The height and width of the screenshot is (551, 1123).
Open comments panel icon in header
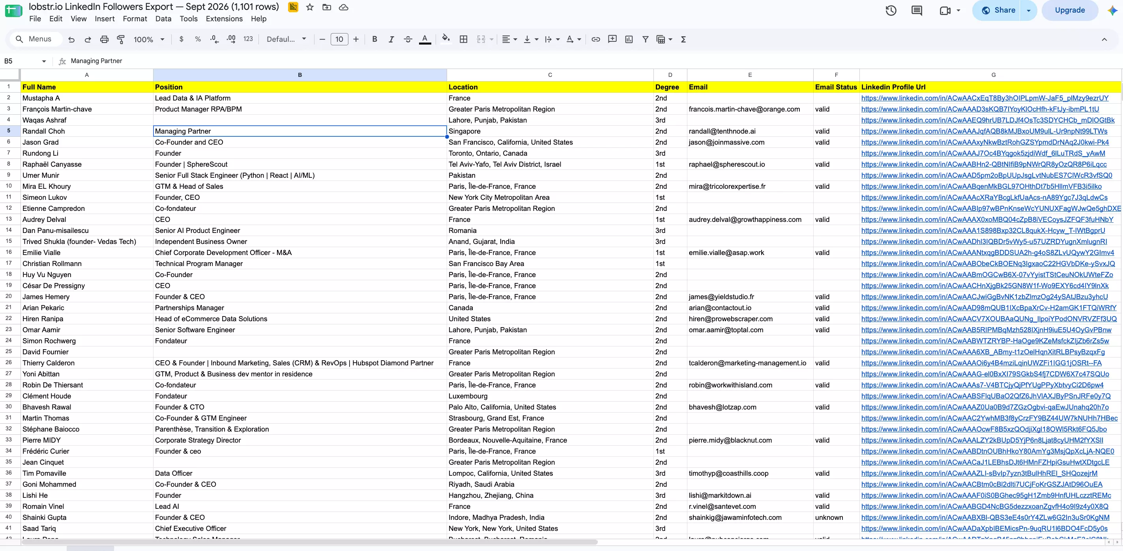(x=917, y=11)
